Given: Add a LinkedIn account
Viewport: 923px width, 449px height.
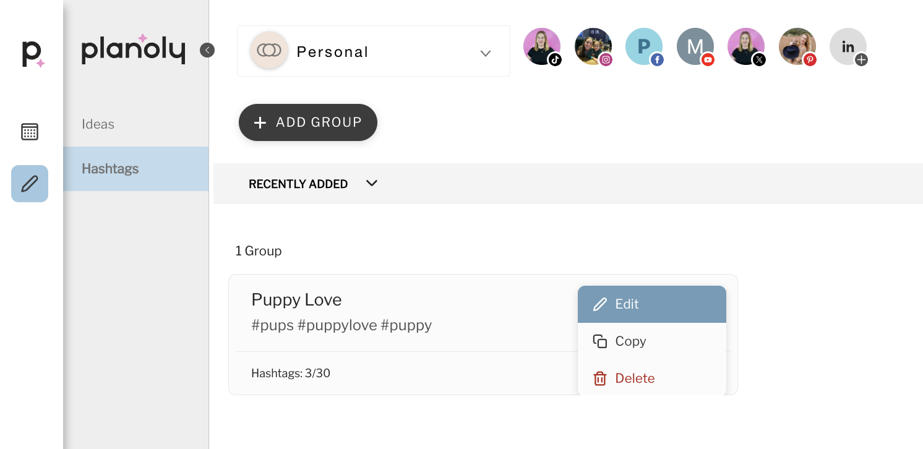Looking at the screenshot, I should point(848,46).
